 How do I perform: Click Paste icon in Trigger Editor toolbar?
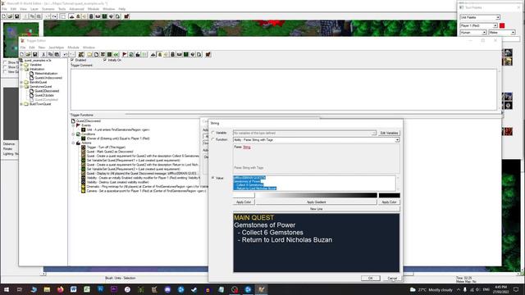click(x=57, y=55)
